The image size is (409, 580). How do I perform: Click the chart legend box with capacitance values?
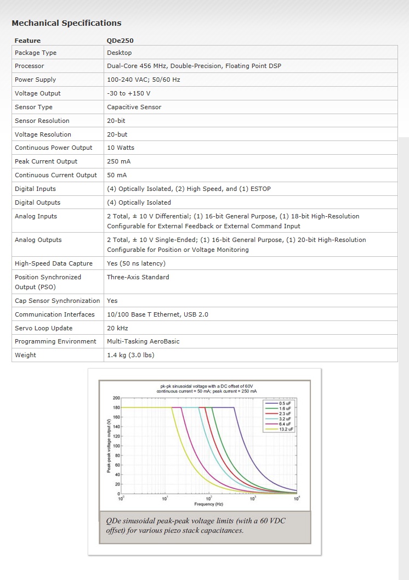click(279, 416)
